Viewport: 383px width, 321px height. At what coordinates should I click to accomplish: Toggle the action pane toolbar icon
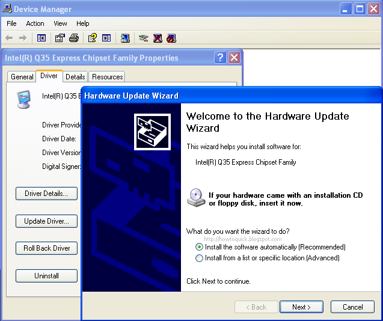click(x=106, y=38)
